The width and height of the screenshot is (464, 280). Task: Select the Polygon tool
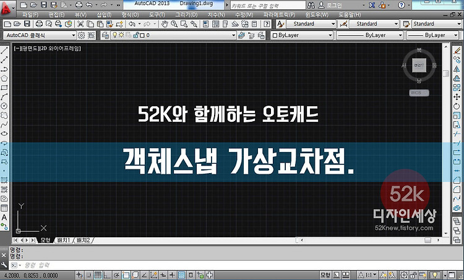(x=4, y=78)
